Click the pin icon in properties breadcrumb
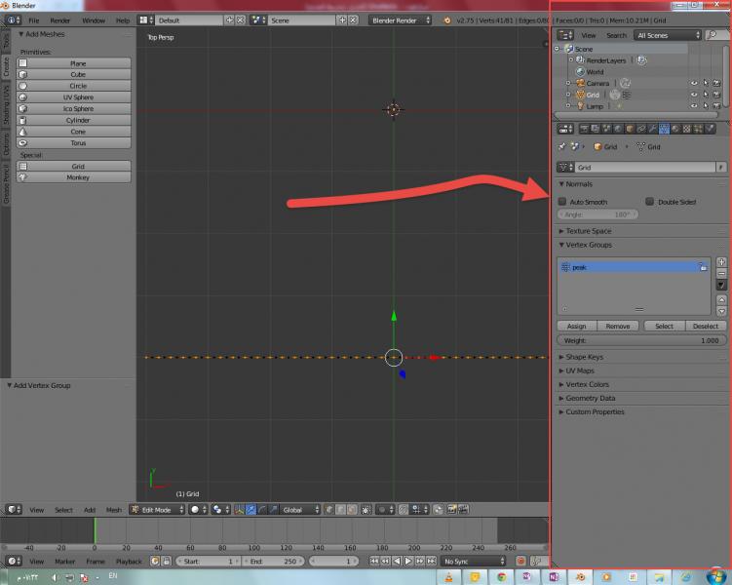732x585 pixels. tap(562, 146)
